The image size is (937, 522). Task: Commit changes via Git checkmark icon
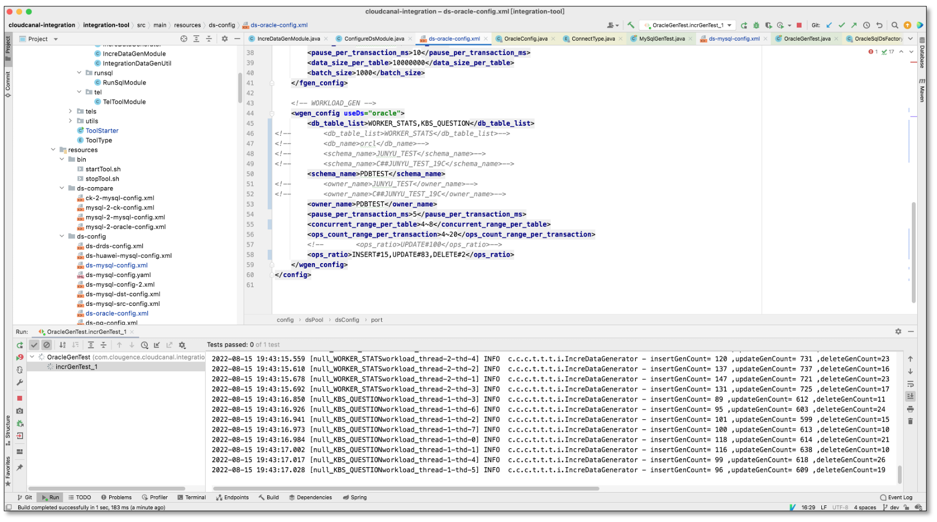coord(842,25)
